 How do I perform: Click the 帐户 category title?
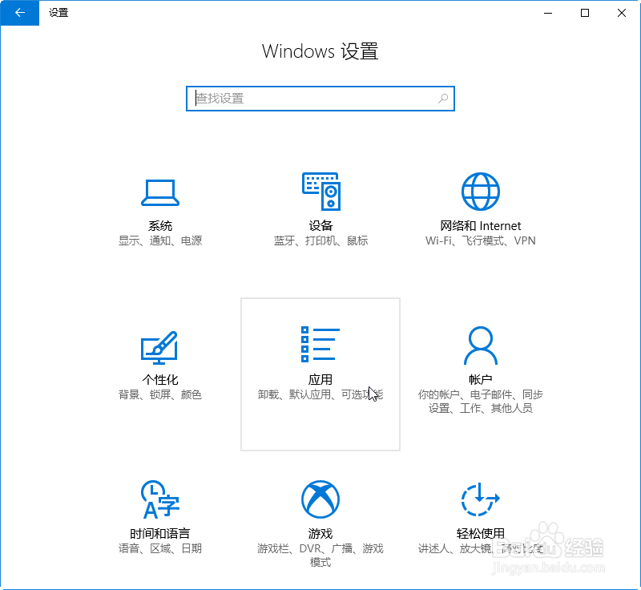tap(480, 380)
